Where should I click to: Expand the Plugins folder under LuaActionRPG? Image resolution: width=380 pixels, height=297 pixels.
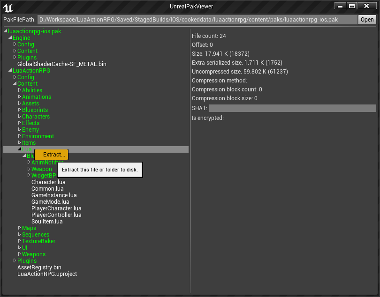click(15, 260)
